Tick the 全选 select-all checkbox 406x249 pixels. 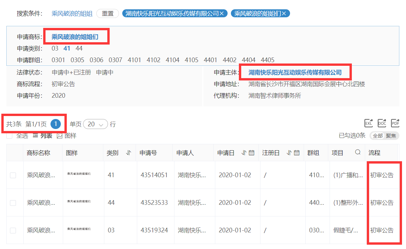[x=9, y=136]
